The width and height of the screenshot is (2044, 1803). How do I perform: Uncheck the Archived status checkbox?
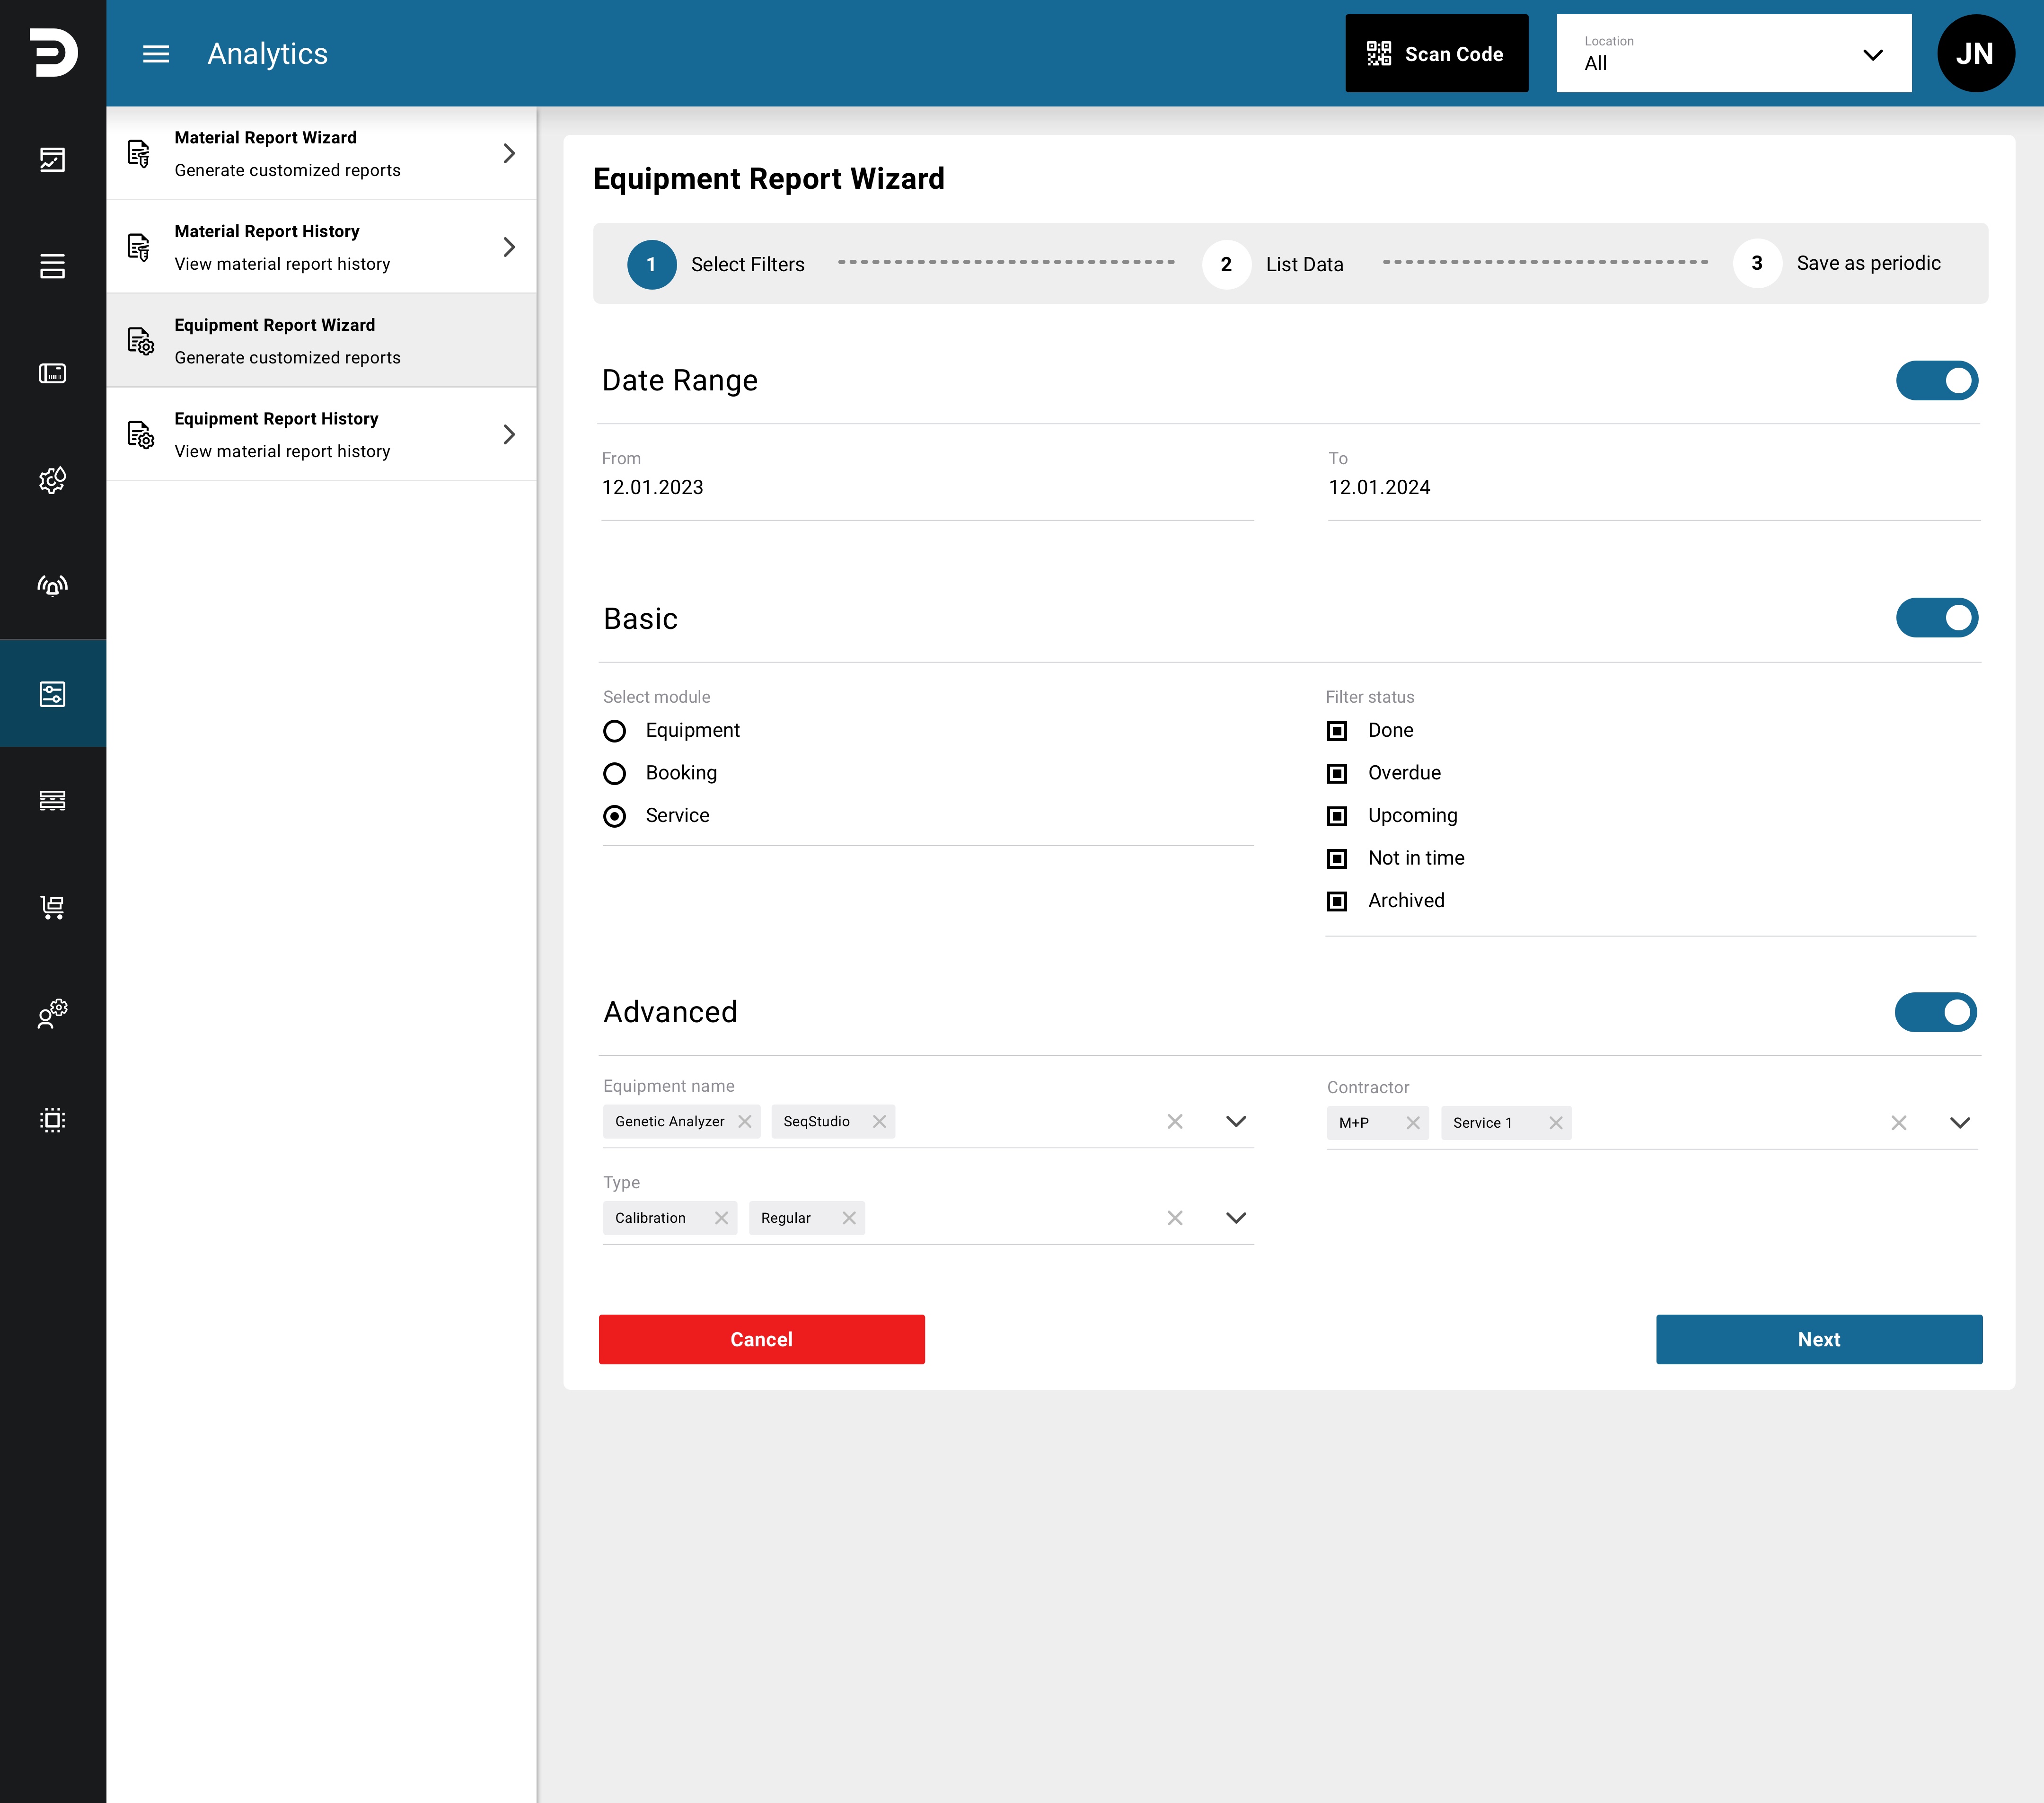coord(1337,901)
